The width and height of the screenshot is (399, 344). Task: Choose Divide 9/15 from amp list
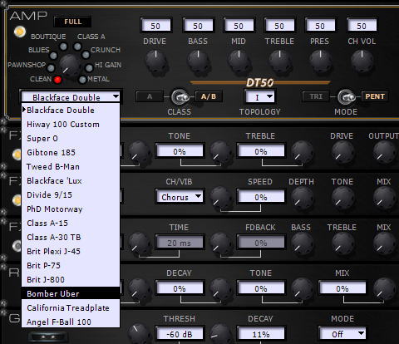coord(71,195)
